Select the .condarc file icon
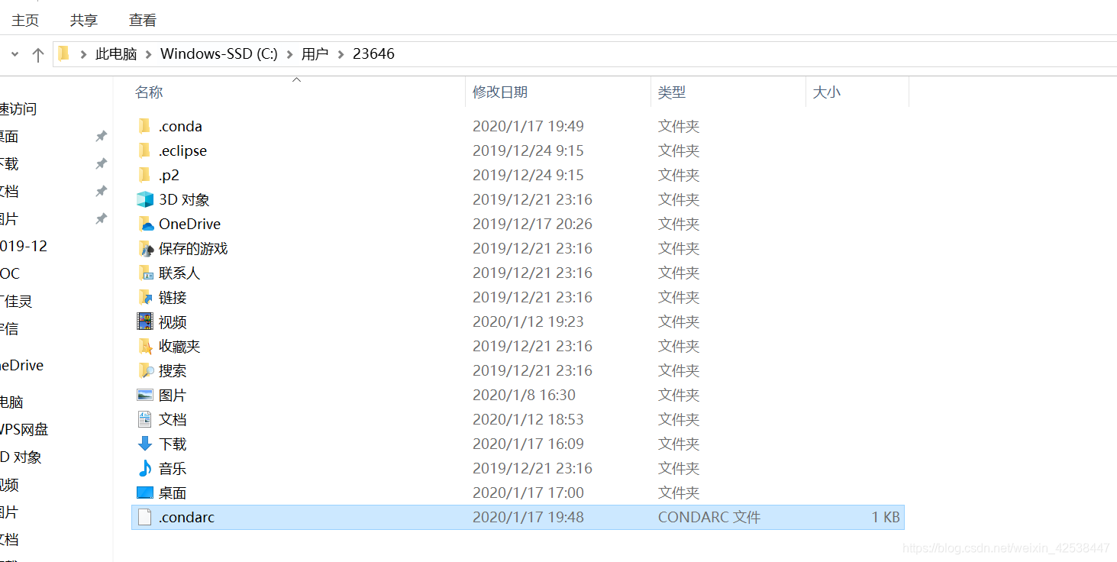Viewport: 1117px width, 562px height. [145, 517]
